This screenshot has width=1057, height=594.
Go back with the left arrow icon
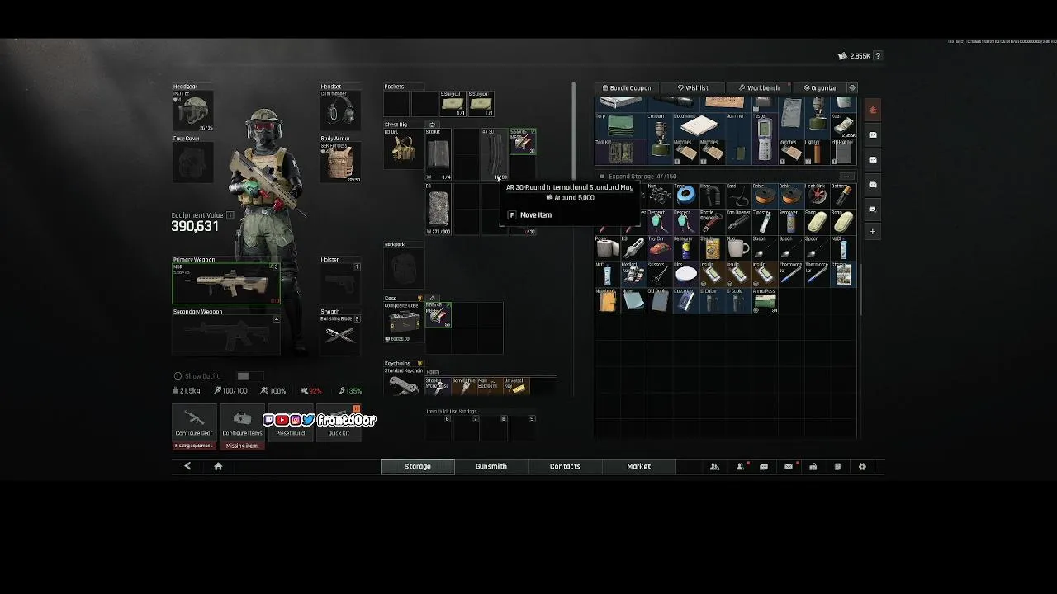[x=187, y=466]
